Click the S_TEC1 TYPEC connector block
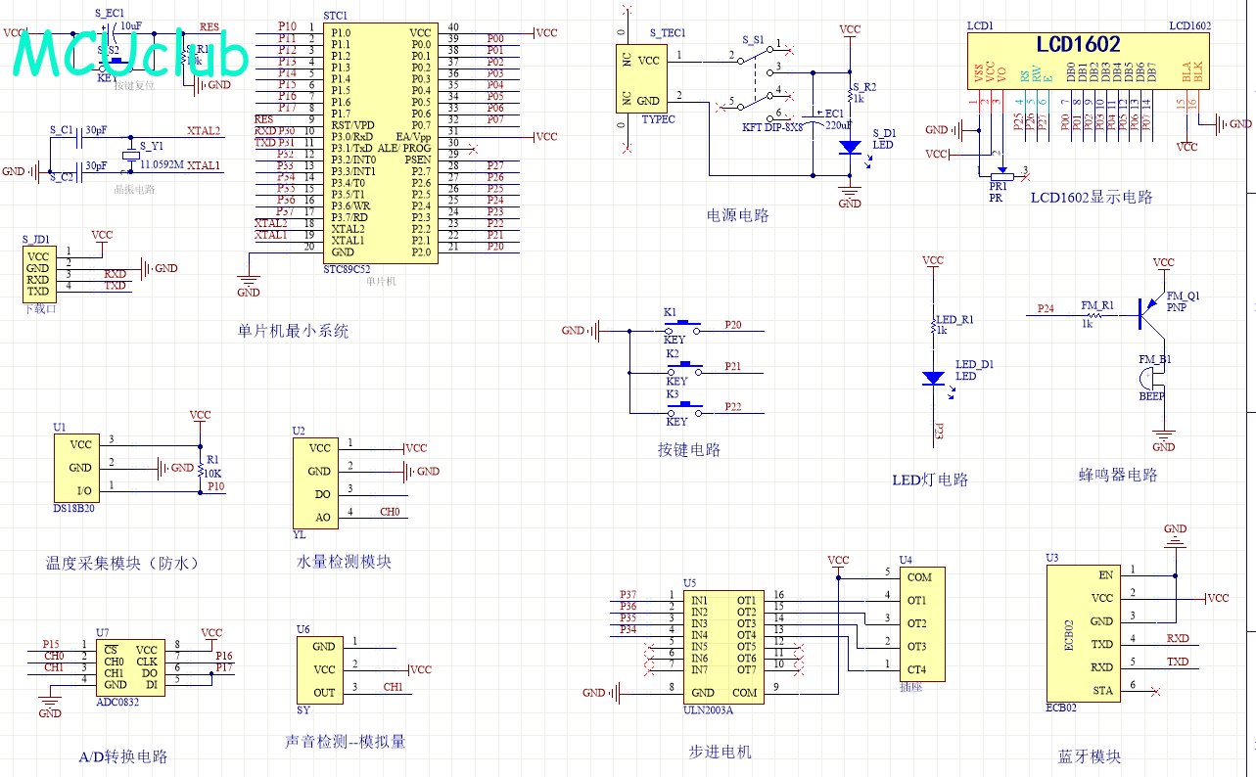 [x=640, y=79]
